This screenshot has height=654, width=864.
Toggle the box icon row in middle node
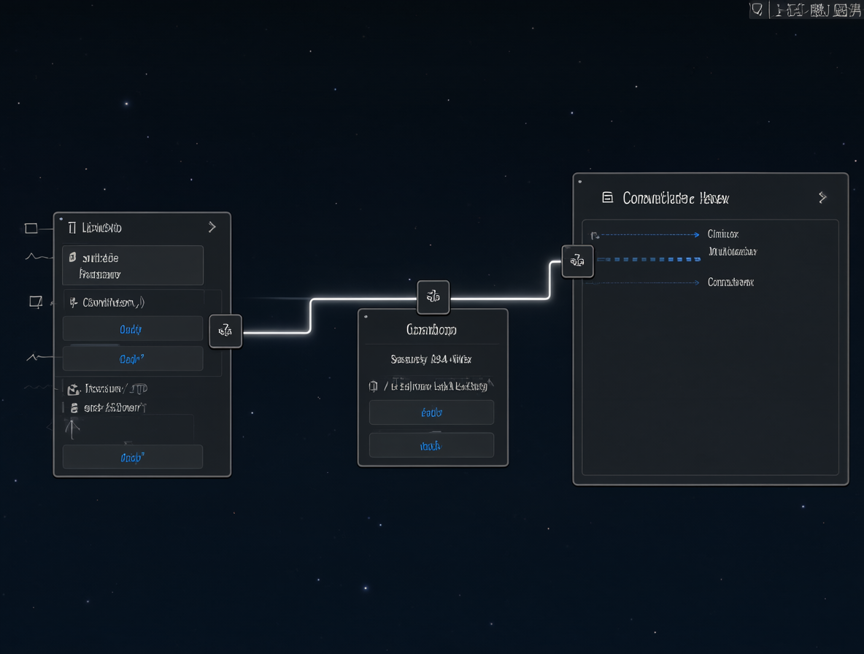(431, 386)
